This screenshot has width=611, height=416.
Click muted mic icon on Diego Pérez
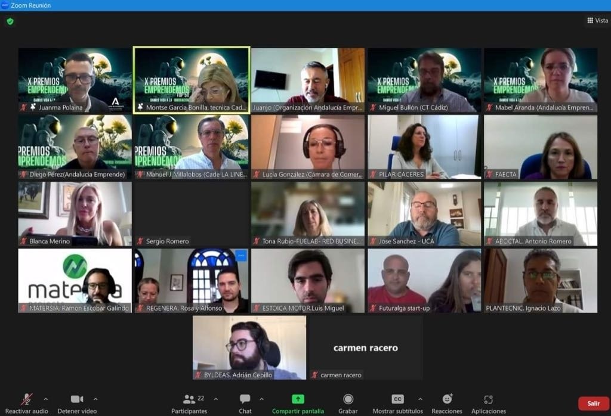click(x=24, y=174)
